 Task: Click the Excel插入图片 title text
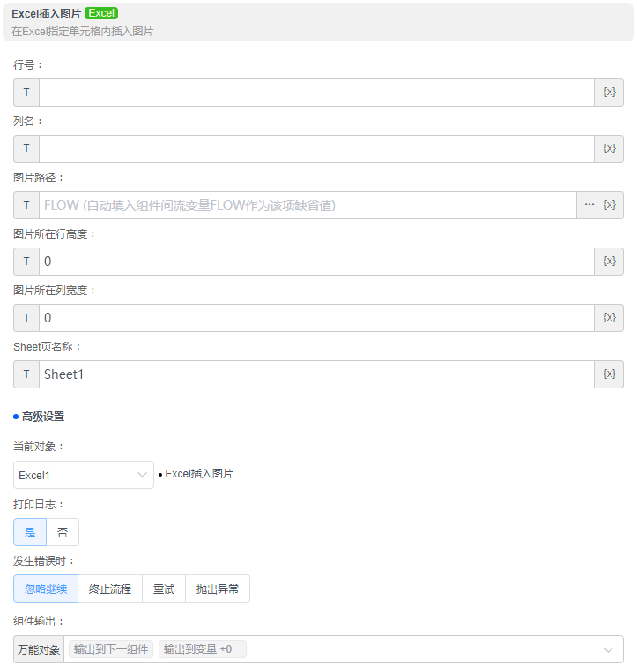[46, 13]
